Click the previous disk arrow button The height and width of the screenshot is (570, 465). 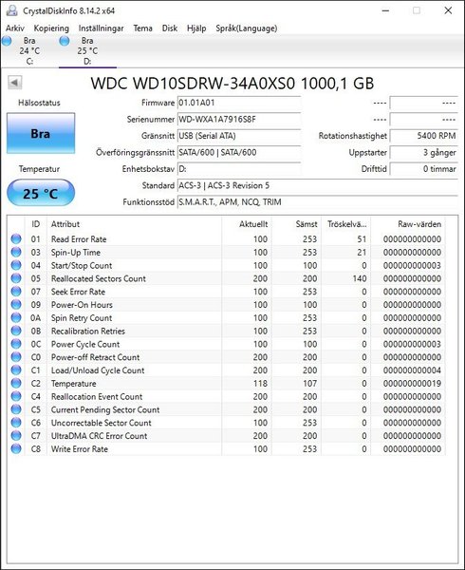pos(15,83)
